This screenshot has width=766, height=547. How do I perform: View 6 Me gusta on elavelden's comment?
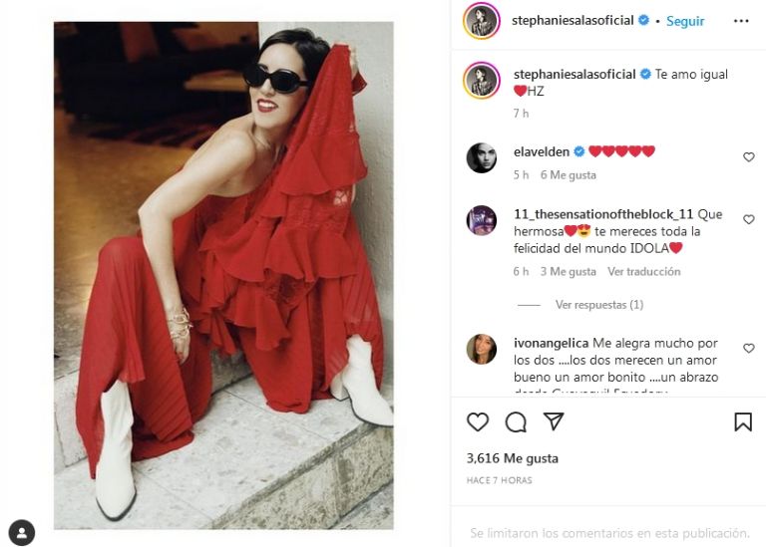[x=569, y=175]
